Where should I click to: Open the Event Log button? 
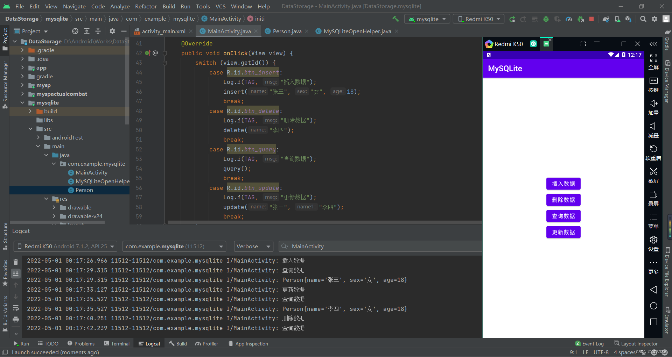click(x=589, y=344)
